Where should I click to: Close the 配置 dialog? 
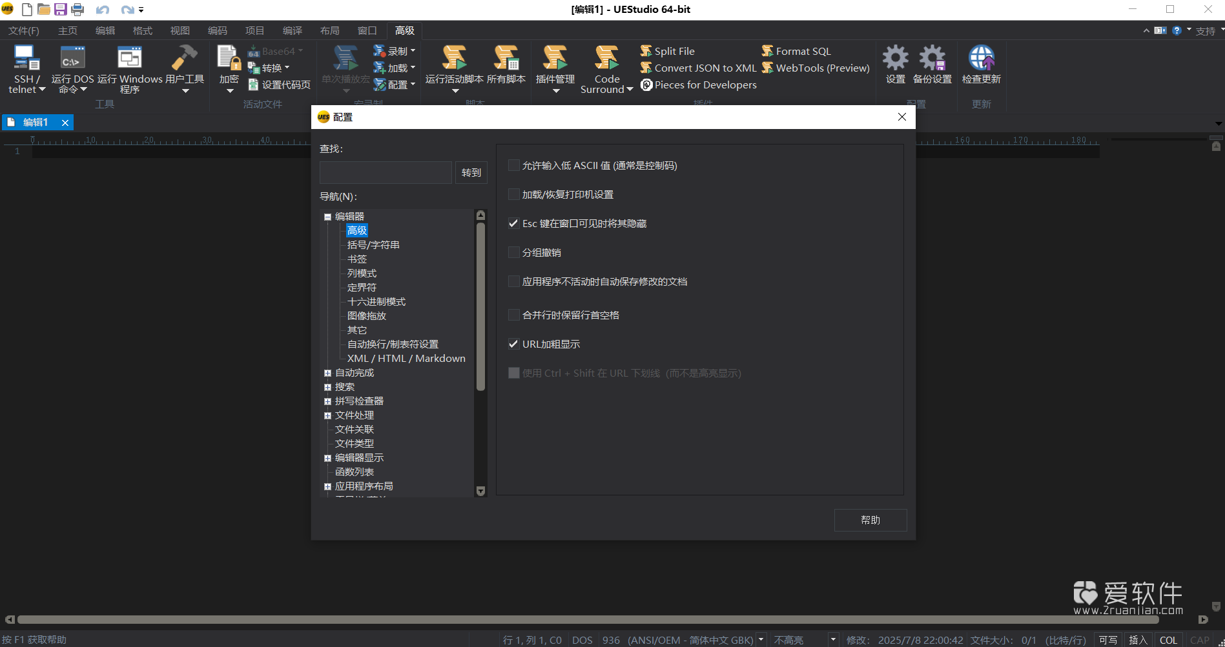[902, 117]
